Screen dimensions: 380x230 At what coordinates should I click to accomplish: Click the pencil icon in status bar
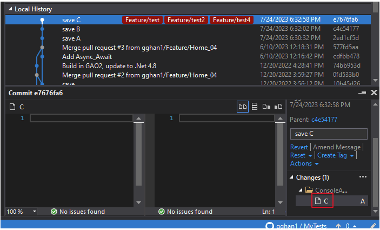click(x=374, y=226)
